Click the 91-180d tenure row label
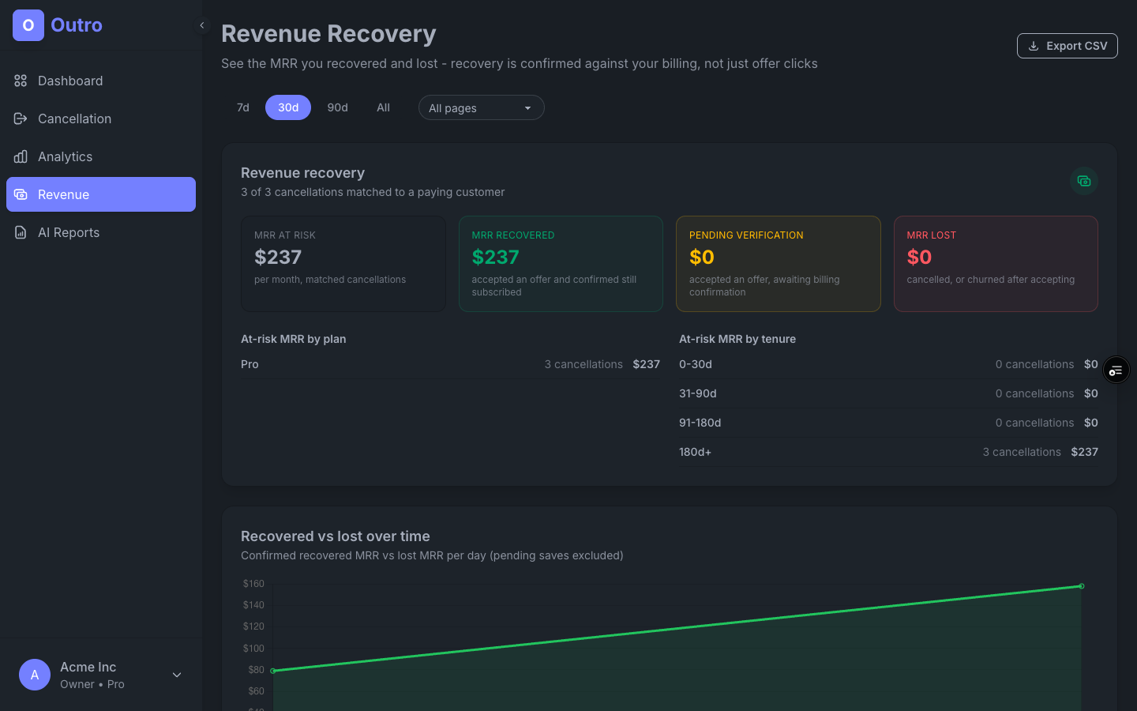The image size is (1137, 711). click(x=700, y=423)
